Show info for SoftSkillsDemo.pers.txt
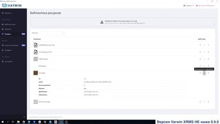Viewport: 220px width, 124px height. click(x=204, y=45)
